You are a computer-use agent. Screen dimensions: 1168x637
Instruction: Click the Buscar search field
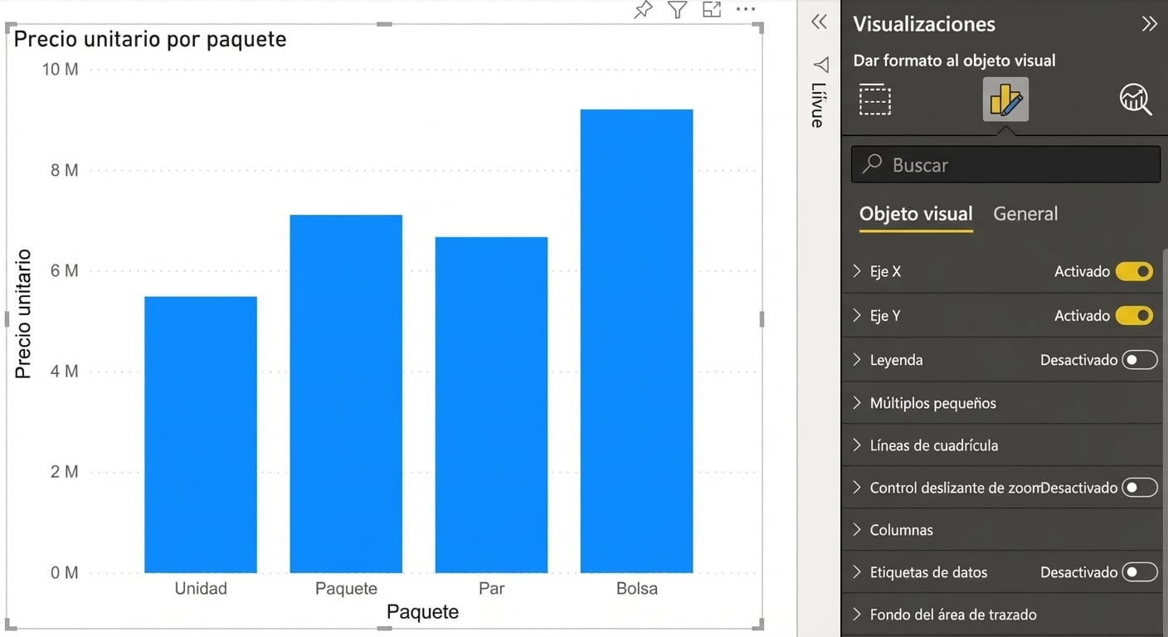1005,165
